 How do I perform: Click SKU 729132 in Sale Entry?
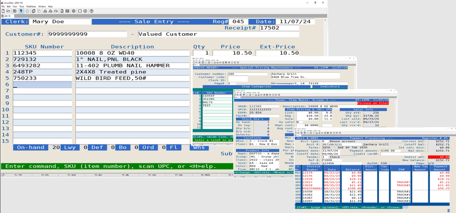click(42, 59)
